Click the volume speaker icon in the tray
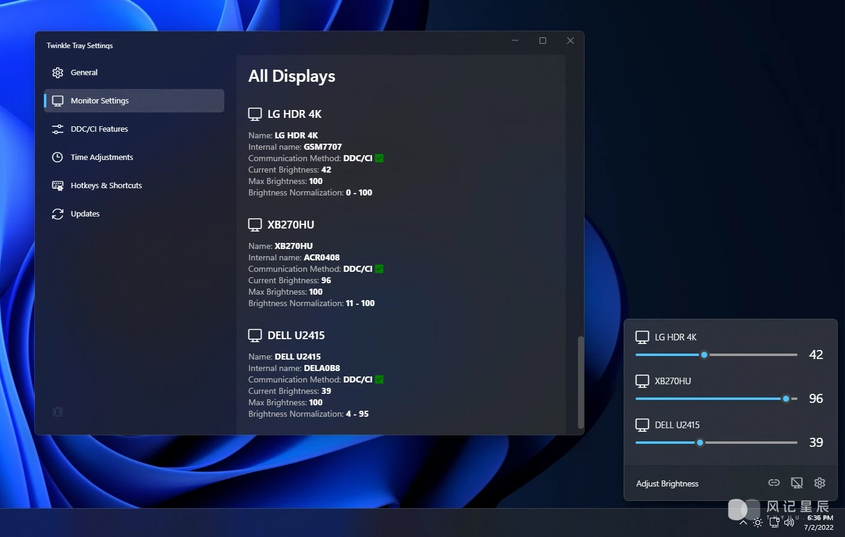Image resolution: width=845 pixels, height=537 pixels. (x=789, y=523)
